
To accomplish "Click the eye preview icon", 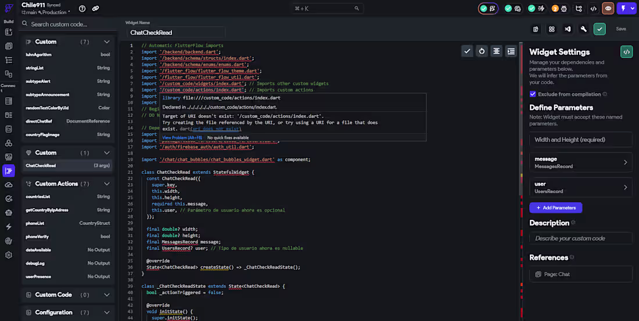I will tap(608, 9).
